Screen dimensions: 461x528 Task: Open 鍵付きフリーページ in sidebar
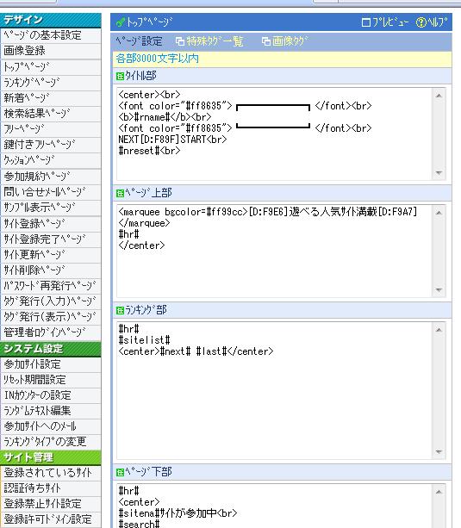[x=51, y=145]
